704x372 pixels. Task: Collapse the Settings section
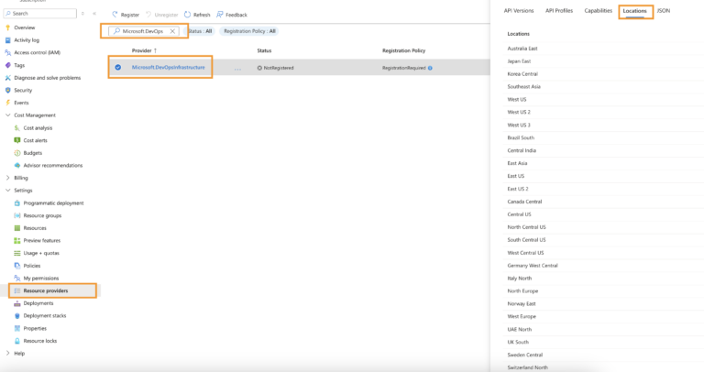click(x=7, y=191)
